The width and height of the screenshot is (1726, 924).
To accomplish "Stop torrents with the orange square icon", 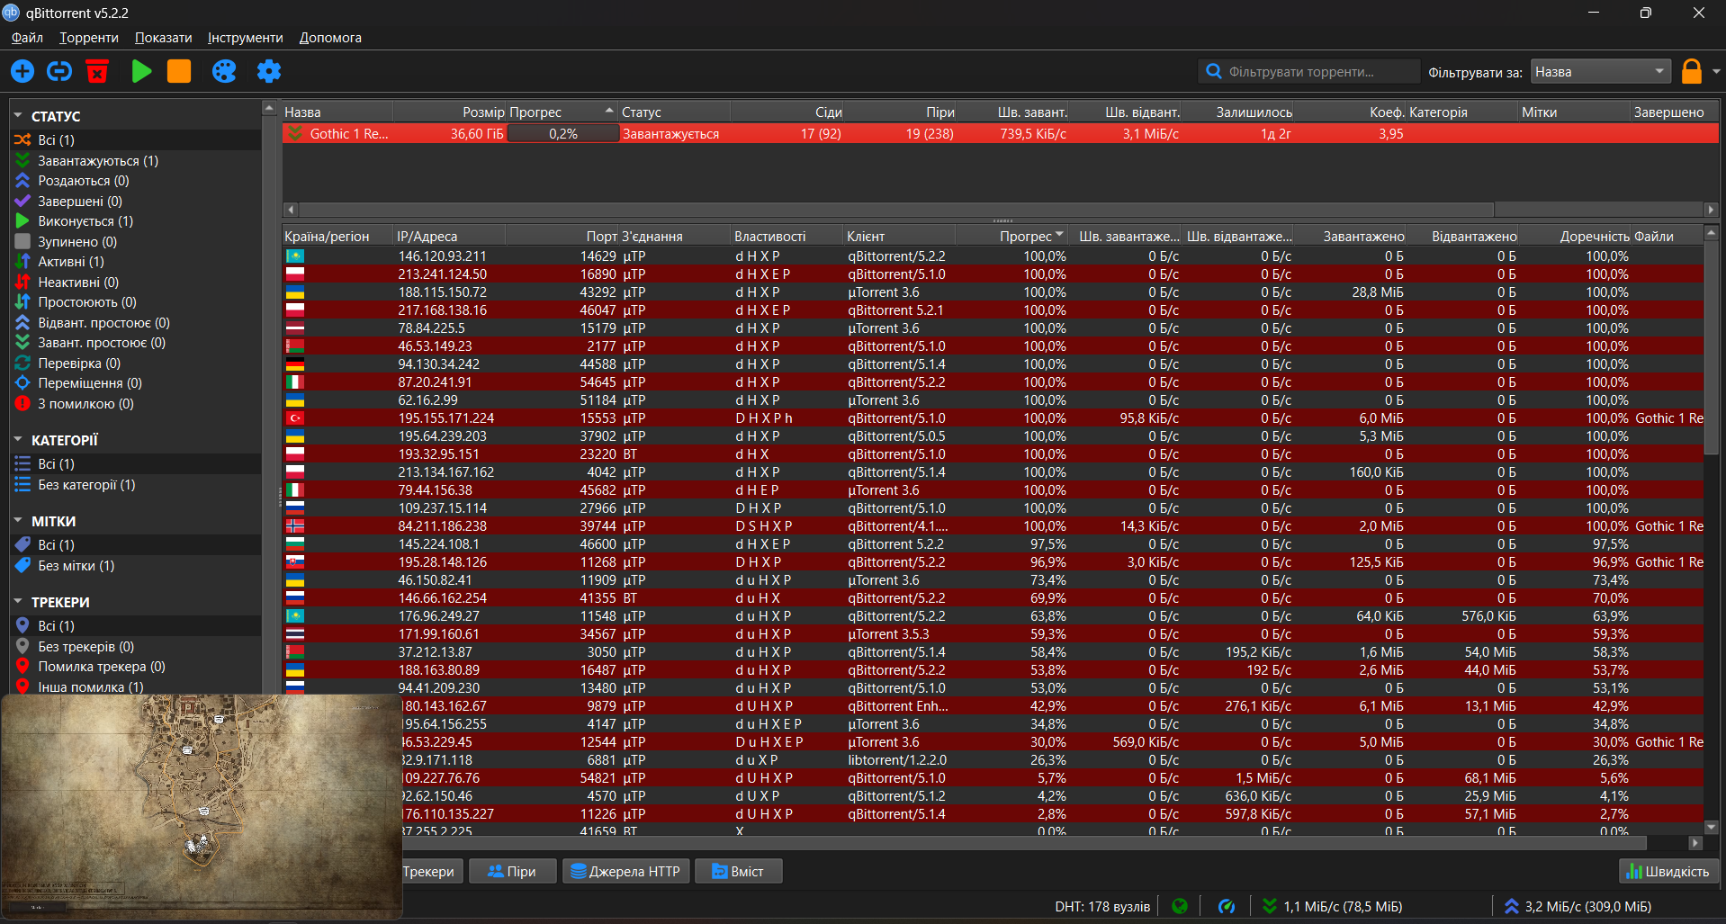I will point(179,71).
